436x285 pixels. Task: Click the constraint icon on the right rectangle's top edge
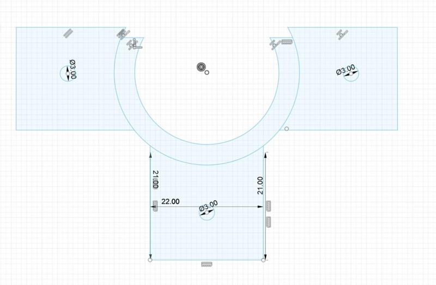pyautogui.click(x=342, y=34)
